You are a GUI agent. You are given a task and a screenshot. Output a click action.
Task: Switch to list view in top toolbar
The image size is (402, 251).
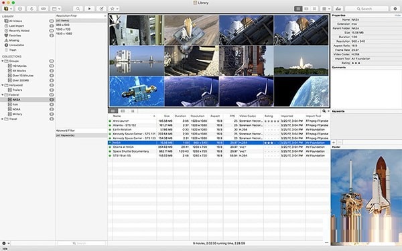point(298,9)
